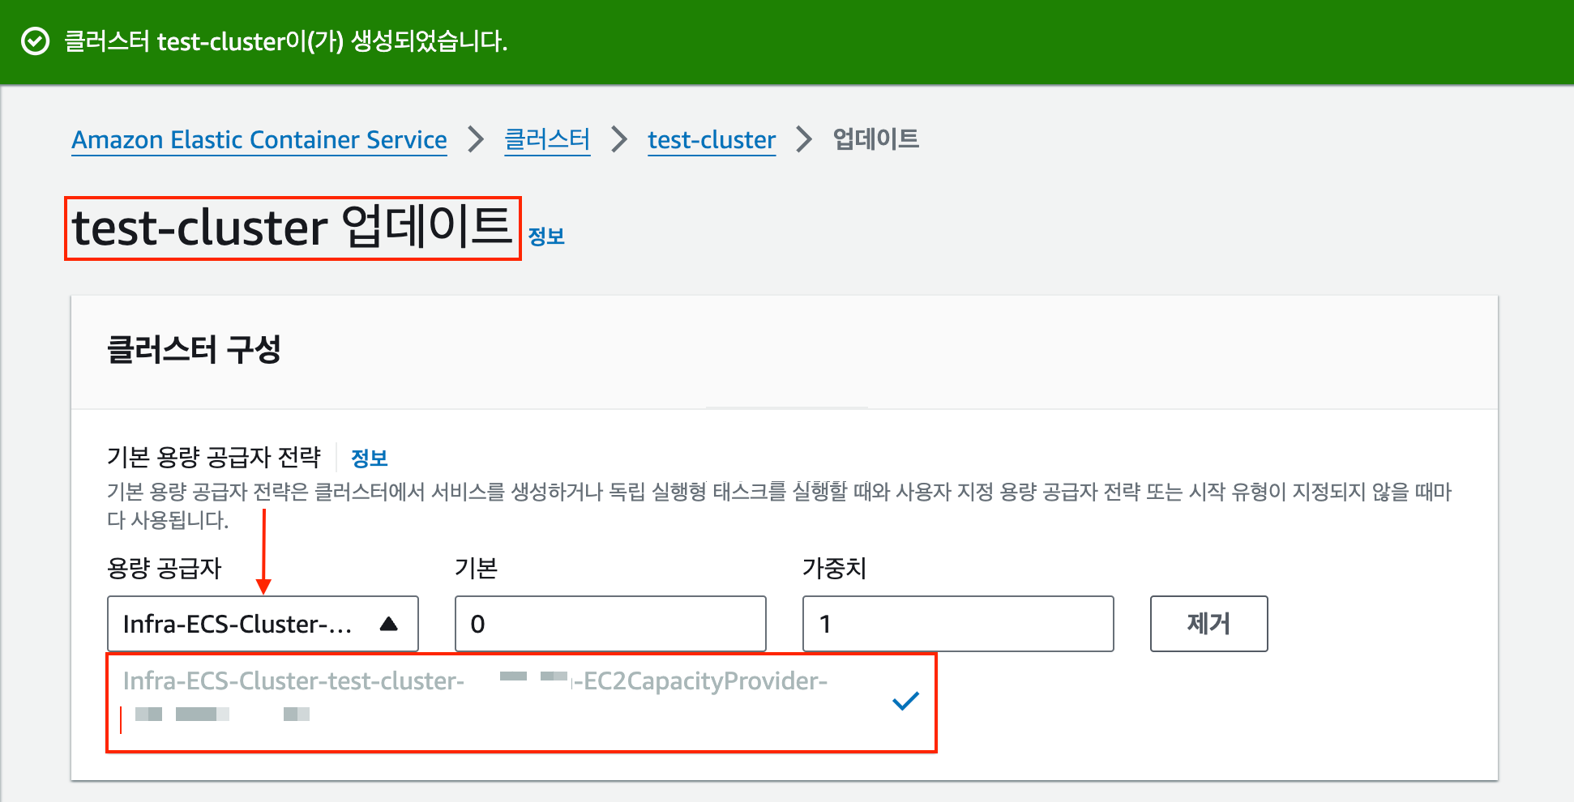Screen dimensions: 1574x802
Task: Click inside the 기본 value field
Action: pyautogui.click(x=610, y=623)
